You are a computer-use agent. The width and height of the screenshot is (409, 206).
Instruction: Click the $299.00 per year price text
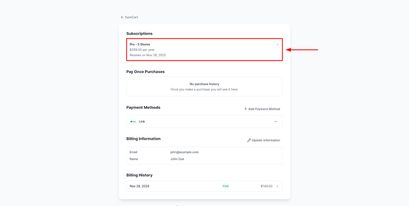142,50
